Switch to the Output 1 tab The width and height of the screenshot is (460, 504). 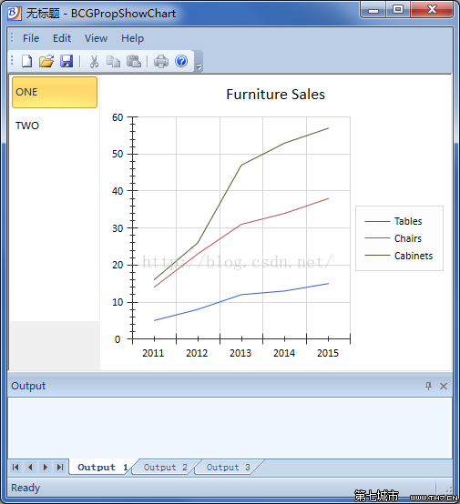(102, 467)
